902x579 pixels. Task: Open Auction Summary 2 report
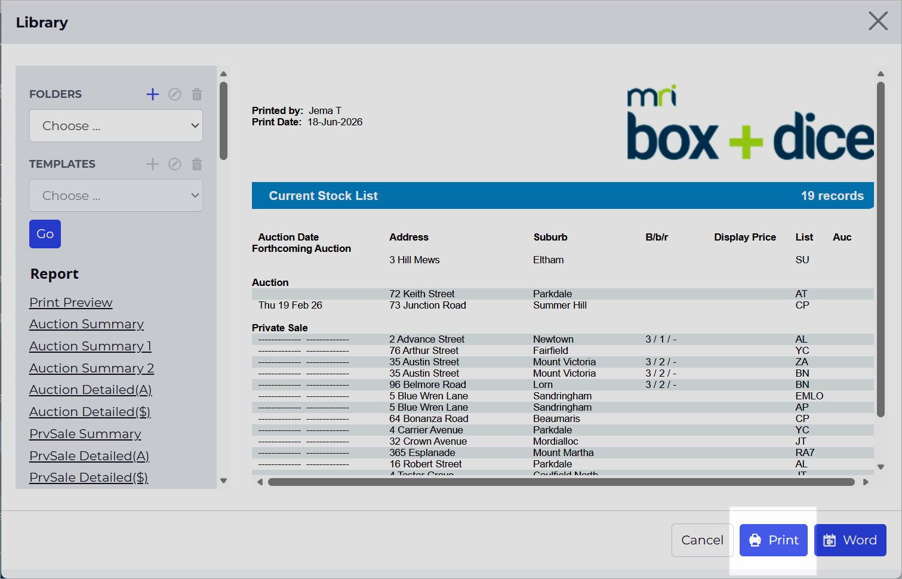pos(92,368)
